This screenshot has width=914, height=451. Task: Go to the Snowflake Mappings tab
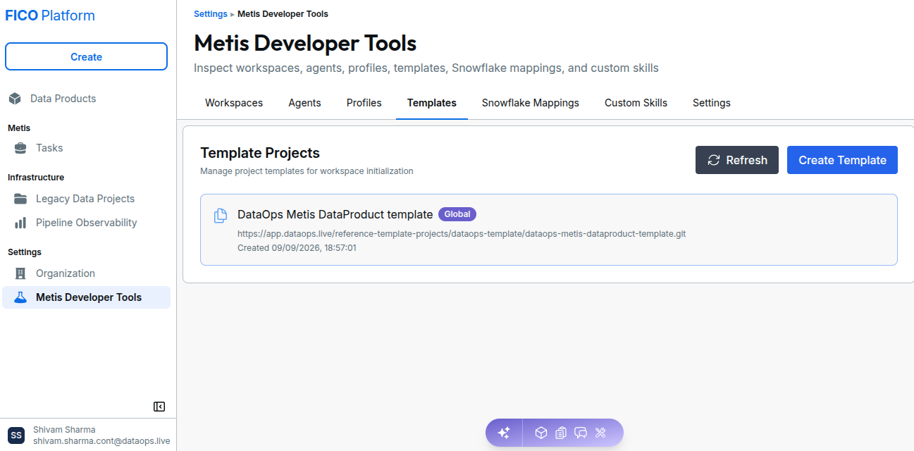531,103
